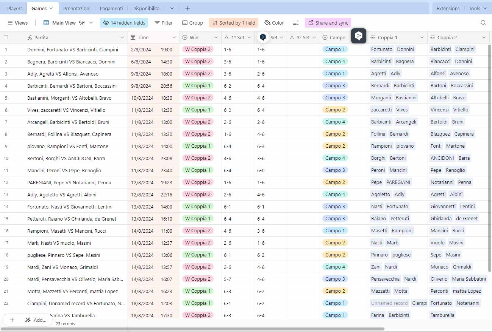Click W Coppia 1 tag in row 21

[x=198, y=291]
